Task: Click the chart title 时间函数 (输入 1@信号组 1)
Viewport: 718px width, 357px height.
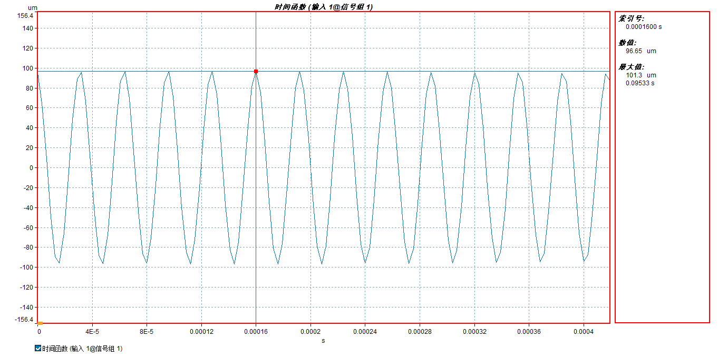Action: [323, 7]
